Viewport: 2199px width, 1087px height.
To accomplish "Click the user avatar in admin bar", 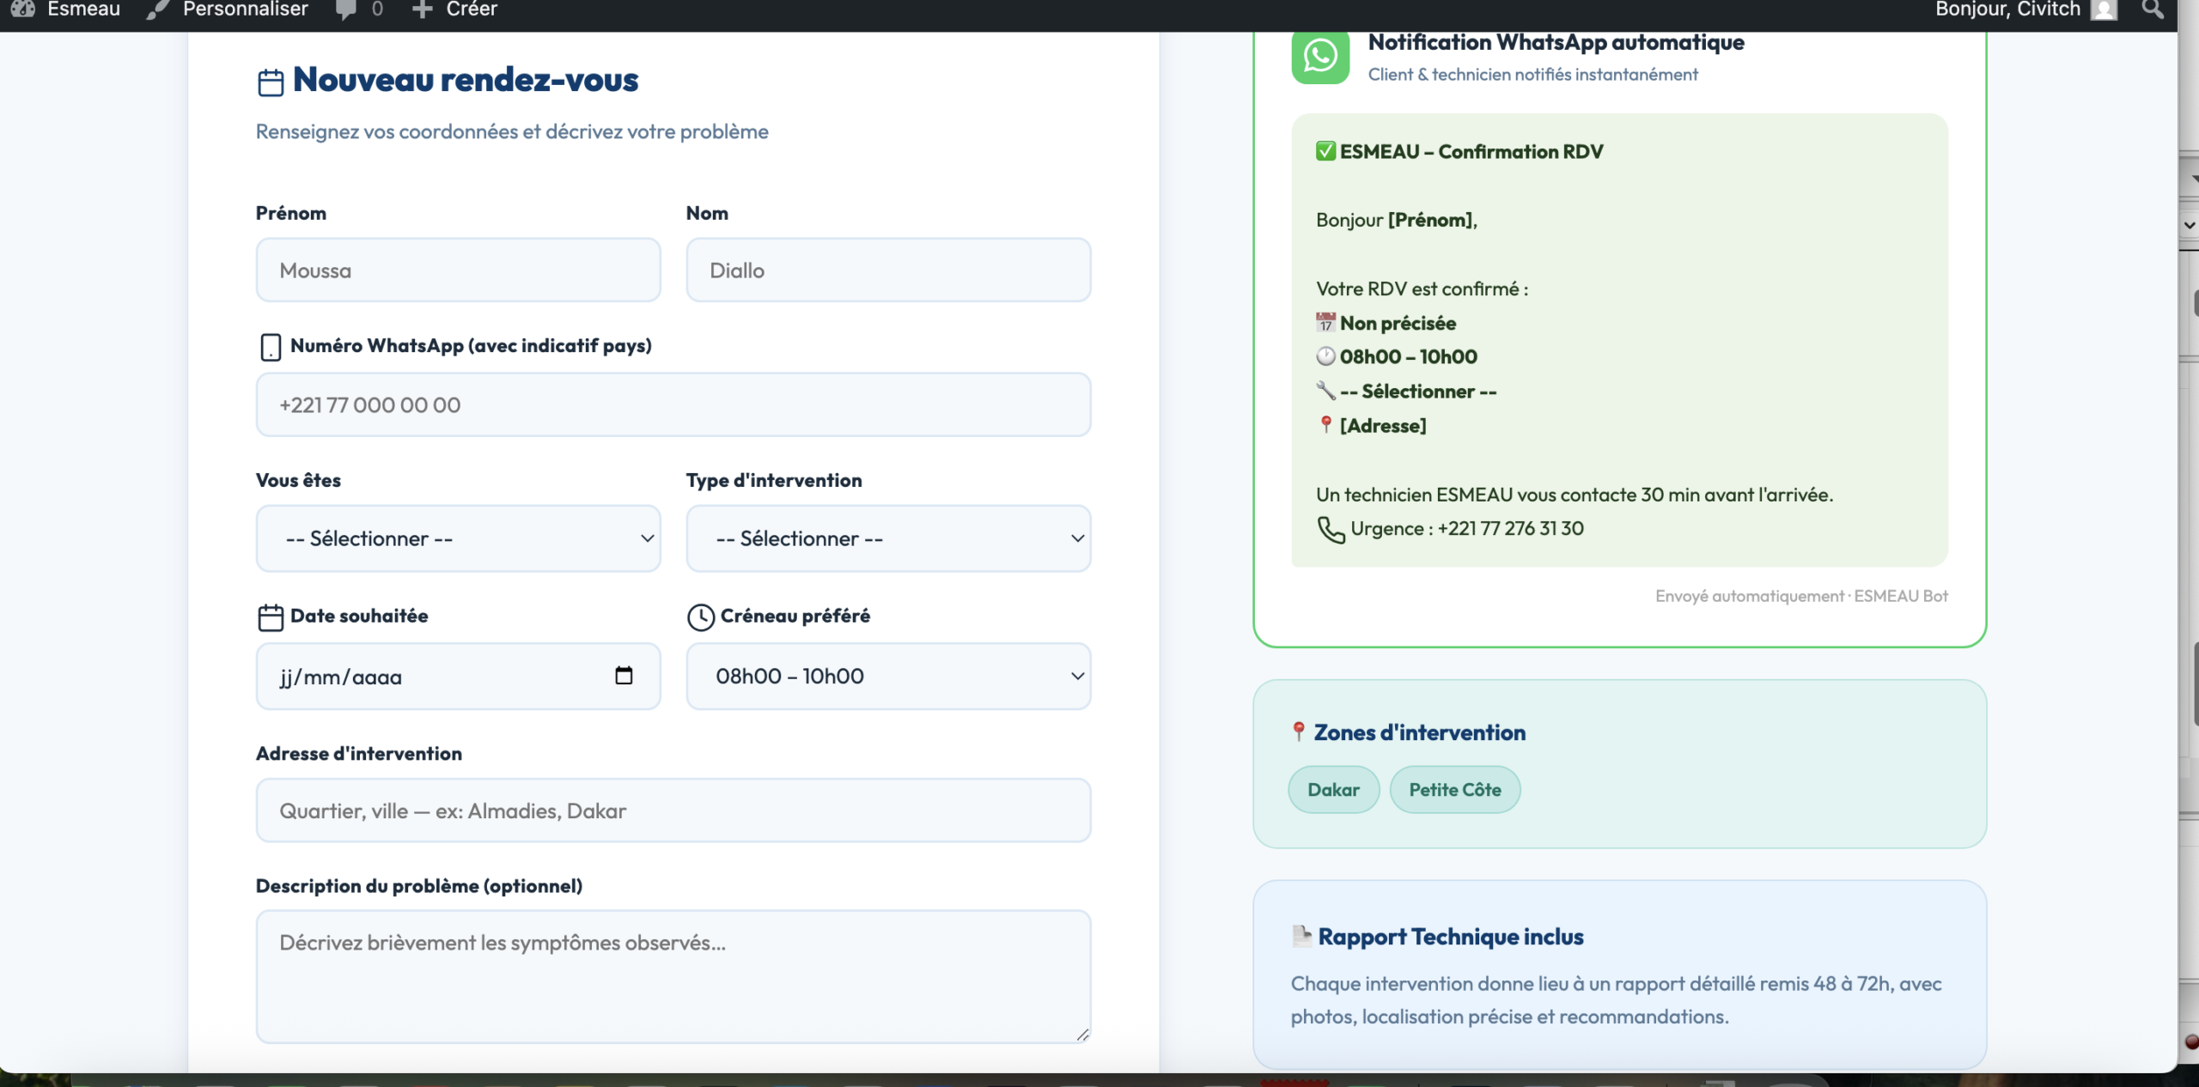I will point(2104,9).
